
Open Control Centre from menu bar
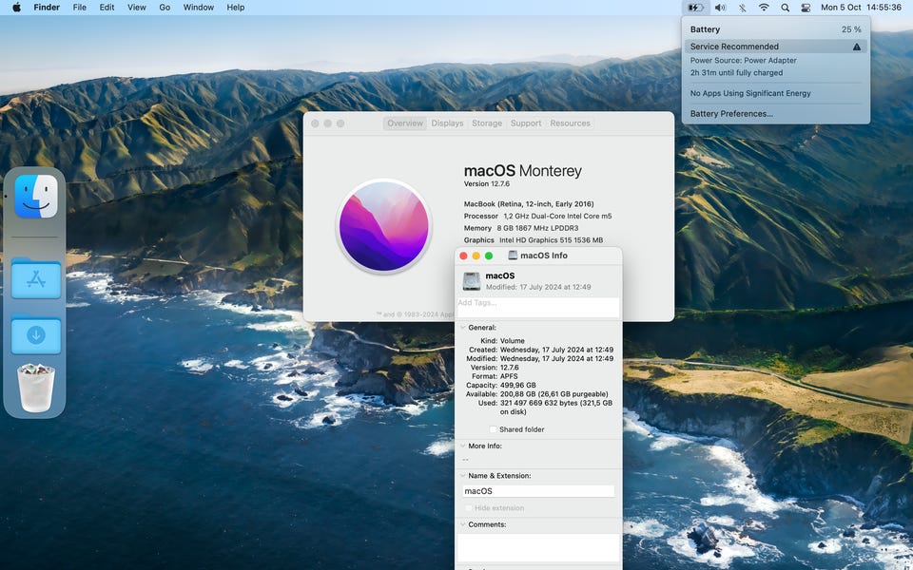tap(806, 8)
